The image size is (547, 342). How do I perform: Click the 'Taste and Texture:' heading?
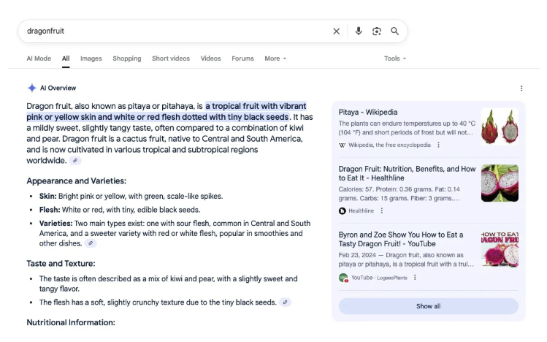click(x=61, y=264)
